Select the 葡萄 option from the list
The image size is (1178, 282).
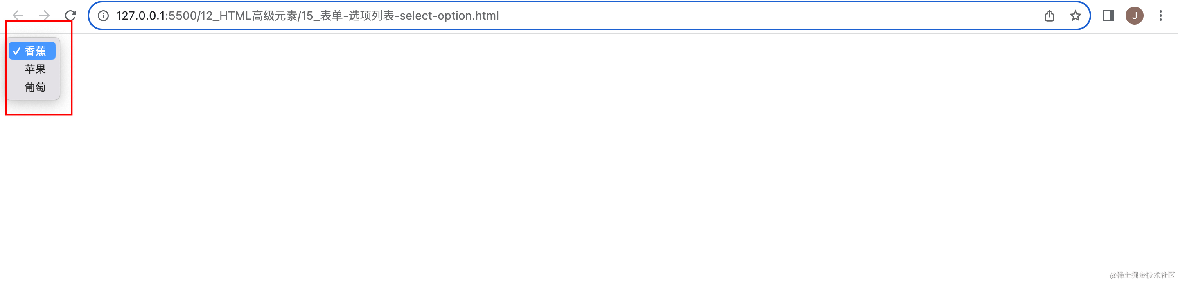(x=34, y=87)
